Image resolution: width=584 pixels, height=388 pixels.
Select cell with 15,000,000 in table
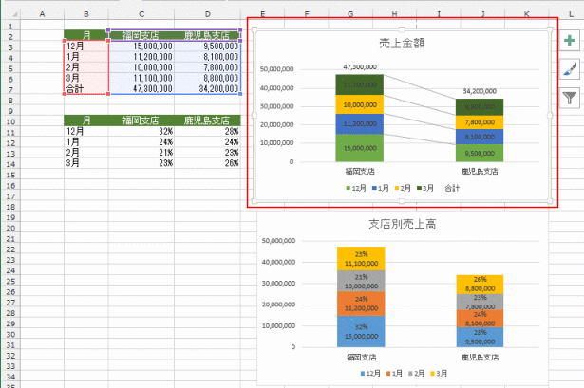point(141,46)
